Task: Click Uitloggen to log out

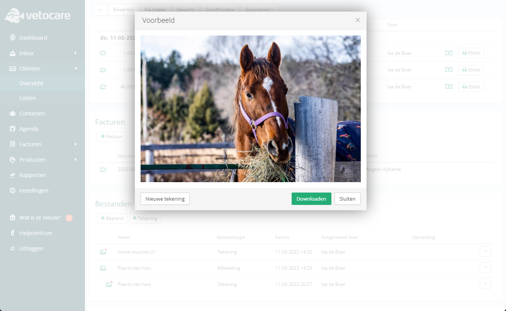Action: [31, 248]
